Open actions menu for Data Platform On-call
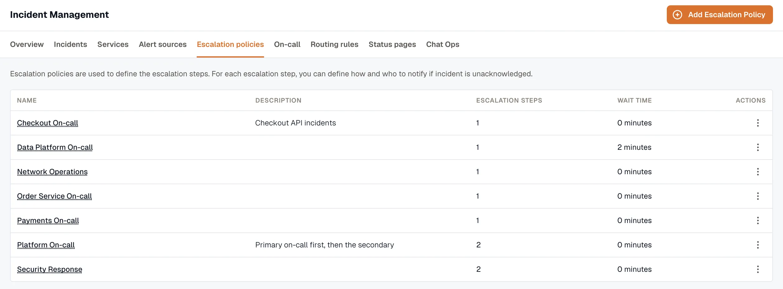The width and height of the screenshot is (783, 289). tap(758, 147)
